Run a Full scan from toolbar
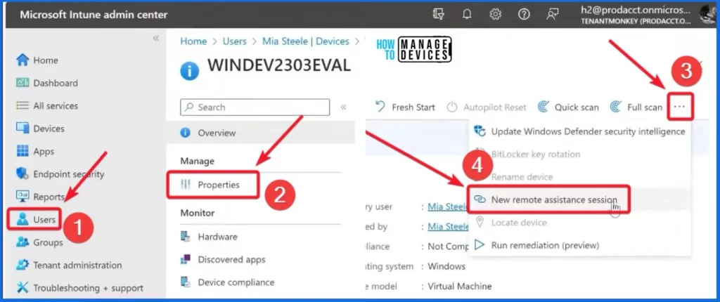 click(x=636, y=107)
